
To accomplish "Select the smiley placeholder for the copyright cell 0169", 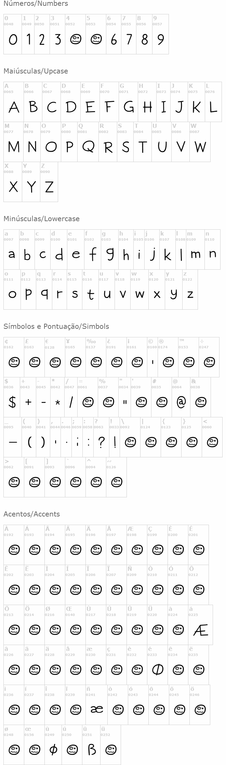I will point(152,362).
